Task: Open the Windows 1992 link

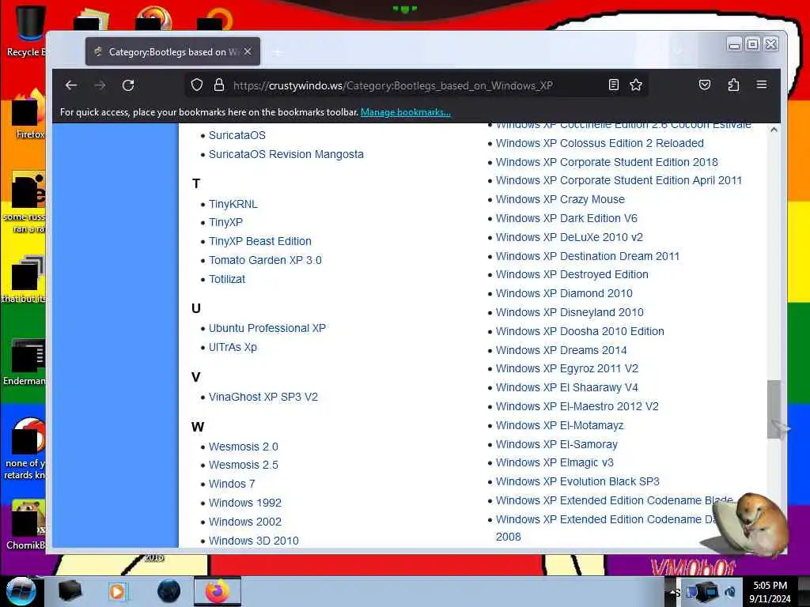Action: (x=245, y=503)
